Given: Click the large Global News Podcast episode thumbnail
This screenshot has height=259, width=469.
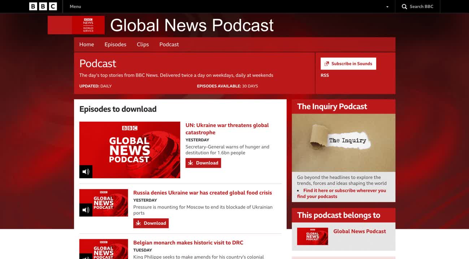Looking at the screenshot, I should 130,150.
